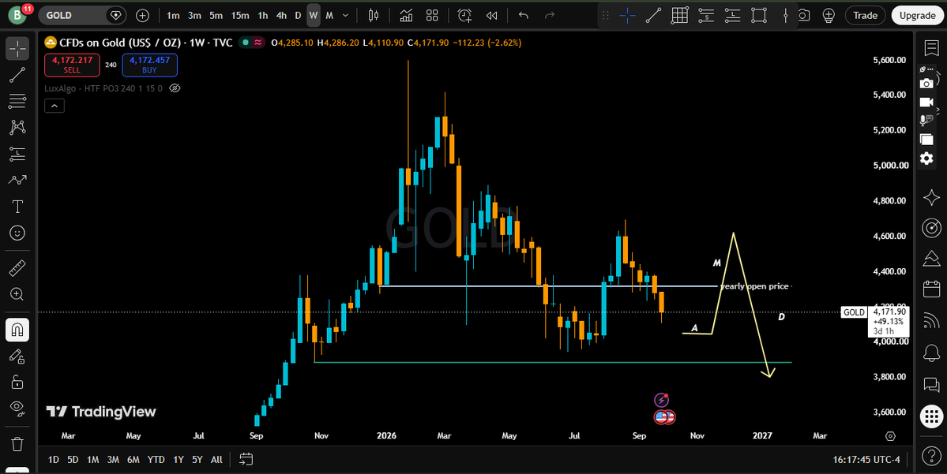Image resolution: width=947 pixels, height=474 pixels.
Task: Create an alert with the alarm-clock icon
Action: click(464, 15)
